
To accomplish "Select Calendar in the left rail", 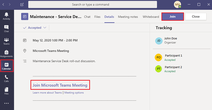I will 7,66.
